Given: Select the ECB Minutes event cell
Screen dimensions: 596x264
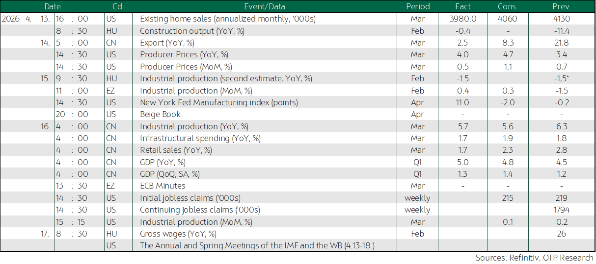Looking at the screenshot, I should (x=163, y=186).
